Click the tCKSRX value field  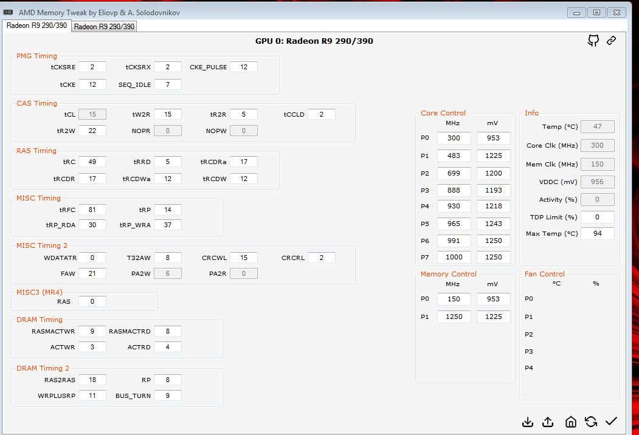(167, 67)
